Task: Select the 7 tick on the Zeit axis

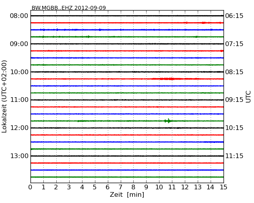Action: tap(120, 187)
